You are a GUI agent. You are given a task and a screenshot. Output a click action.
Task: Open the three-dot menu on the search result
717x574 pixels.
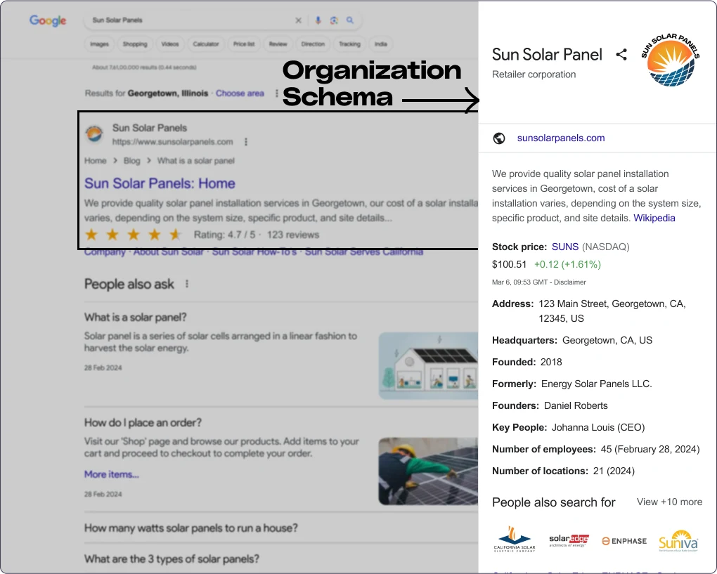(245, 141)
